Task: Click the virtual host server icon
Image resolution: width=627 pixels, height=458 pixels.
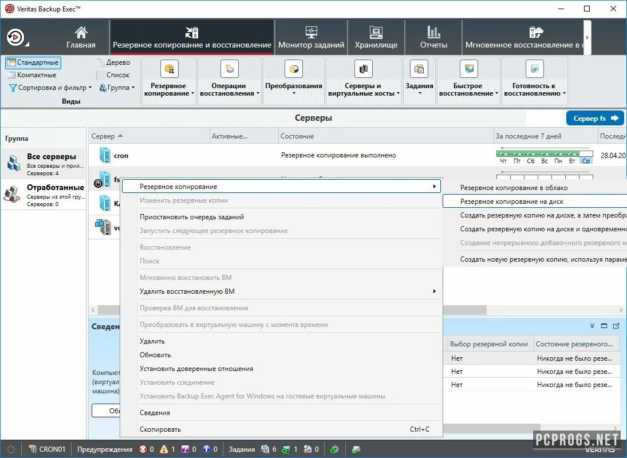Action: [x=103, y=227]
